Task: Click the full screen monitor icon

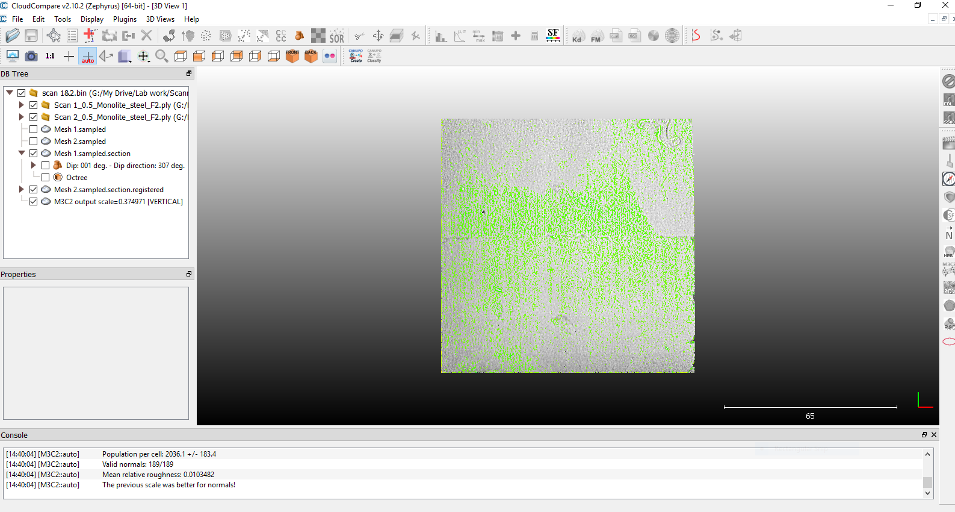Action: click(12, 56)
